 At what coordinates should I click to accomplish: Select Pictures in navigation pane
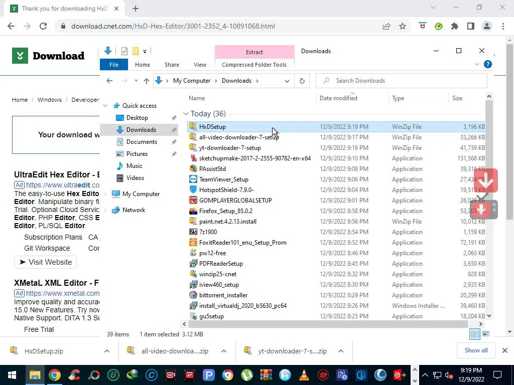pos(137,154)
